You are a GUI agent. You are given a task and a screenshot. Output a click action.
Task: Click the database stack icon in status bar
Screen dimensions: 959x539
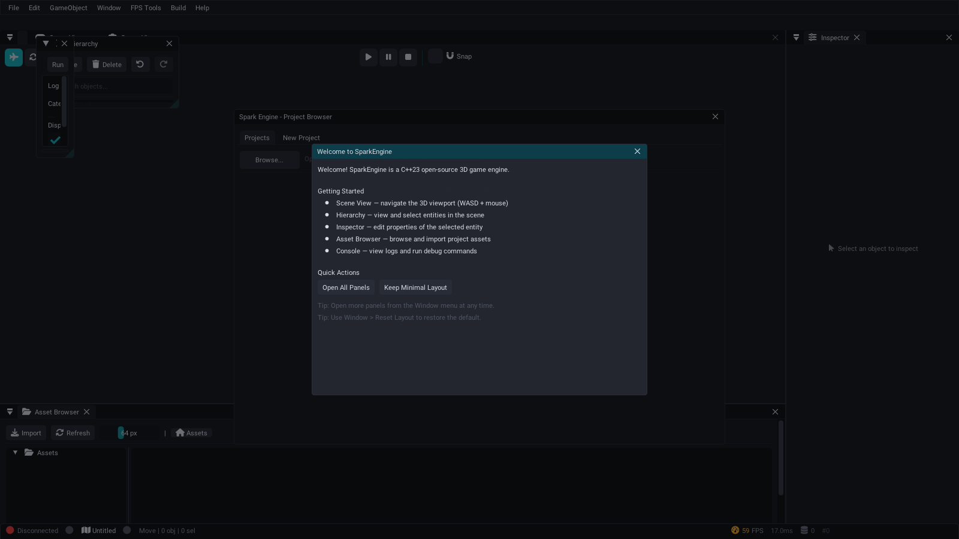[804, 530]
